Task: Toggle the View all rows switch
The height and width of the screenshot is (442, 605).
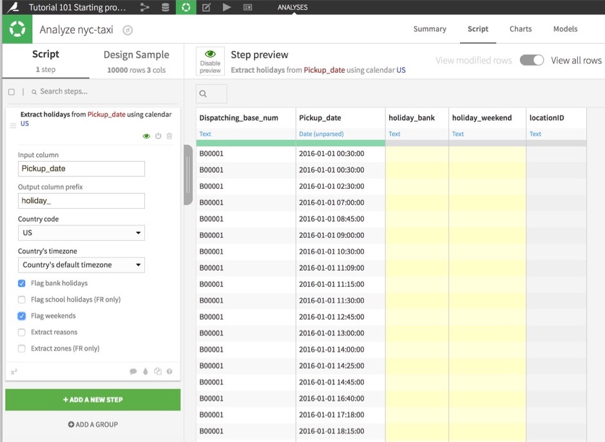Action: coord(532,60)
